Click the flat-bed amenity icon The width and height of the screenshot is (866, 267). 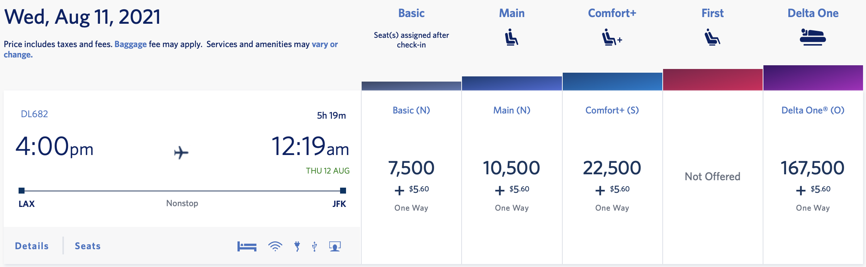[247, 245]
